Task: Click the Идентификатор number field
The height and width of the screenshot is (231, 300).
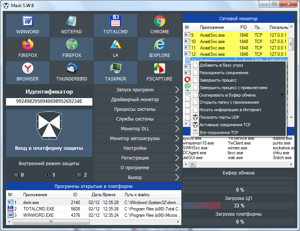Action: point(49,101)
